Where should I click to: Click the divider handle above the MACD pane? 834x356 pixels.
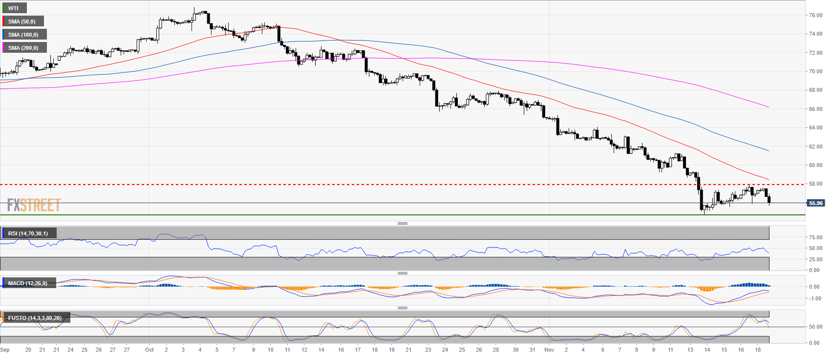[402, 273]
